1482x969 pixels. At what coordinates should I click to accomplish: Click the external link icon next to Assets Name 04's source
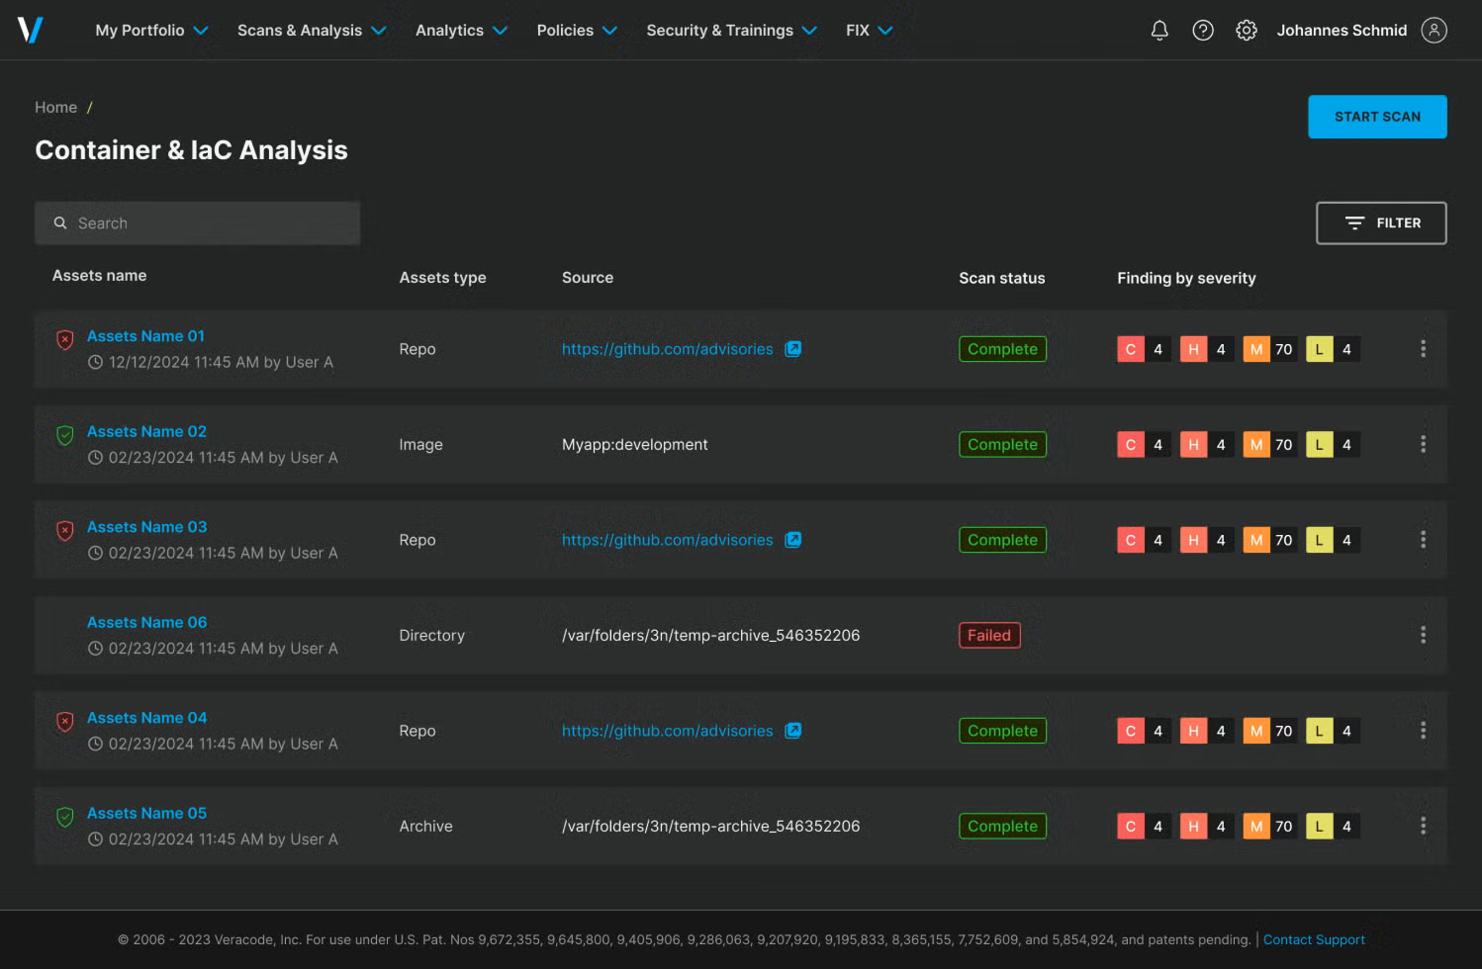coord(793,731)
